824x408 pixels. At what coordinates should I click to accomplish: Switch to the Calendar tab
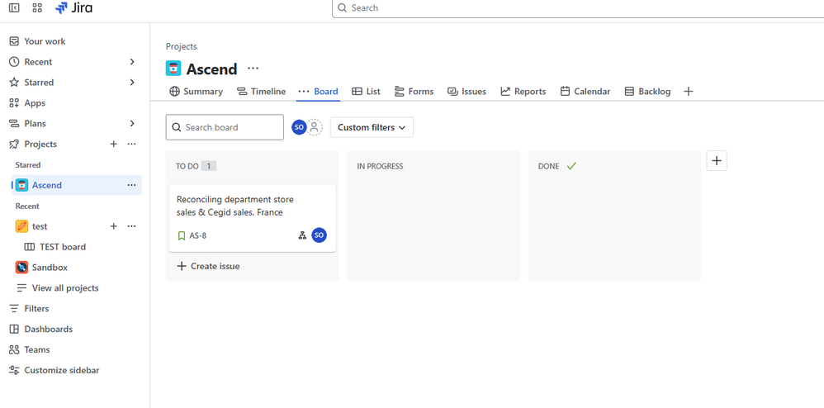(x=585, y=92)
